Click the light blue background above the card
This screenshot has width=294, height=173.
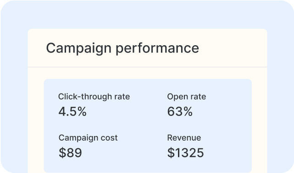click(x=147, y=15)
